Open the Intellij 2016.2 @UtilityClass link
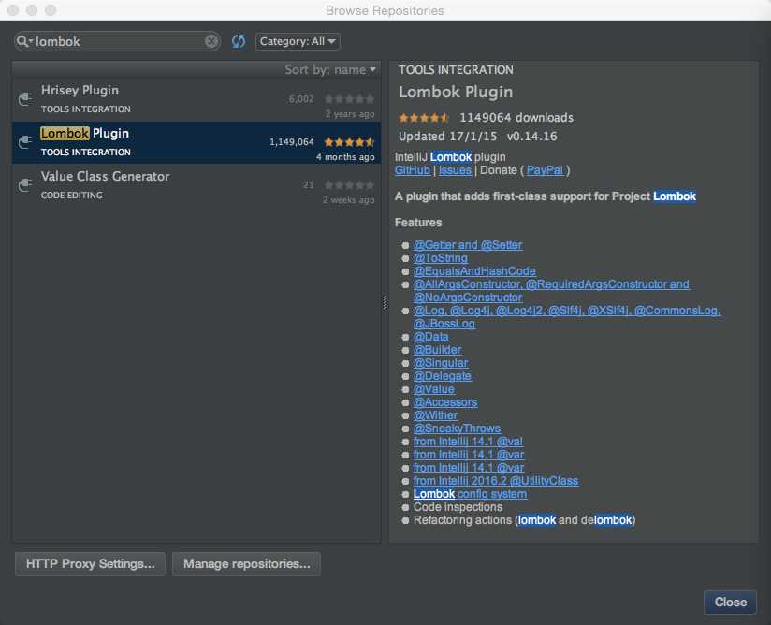 tap(496, 481)
